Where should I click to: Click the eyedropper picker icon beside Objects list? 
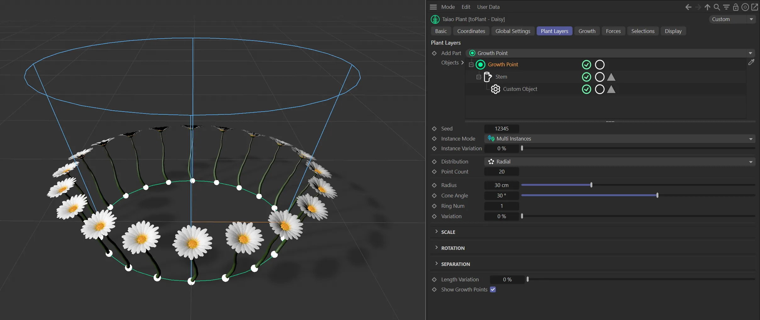click(x=751, y=62)
